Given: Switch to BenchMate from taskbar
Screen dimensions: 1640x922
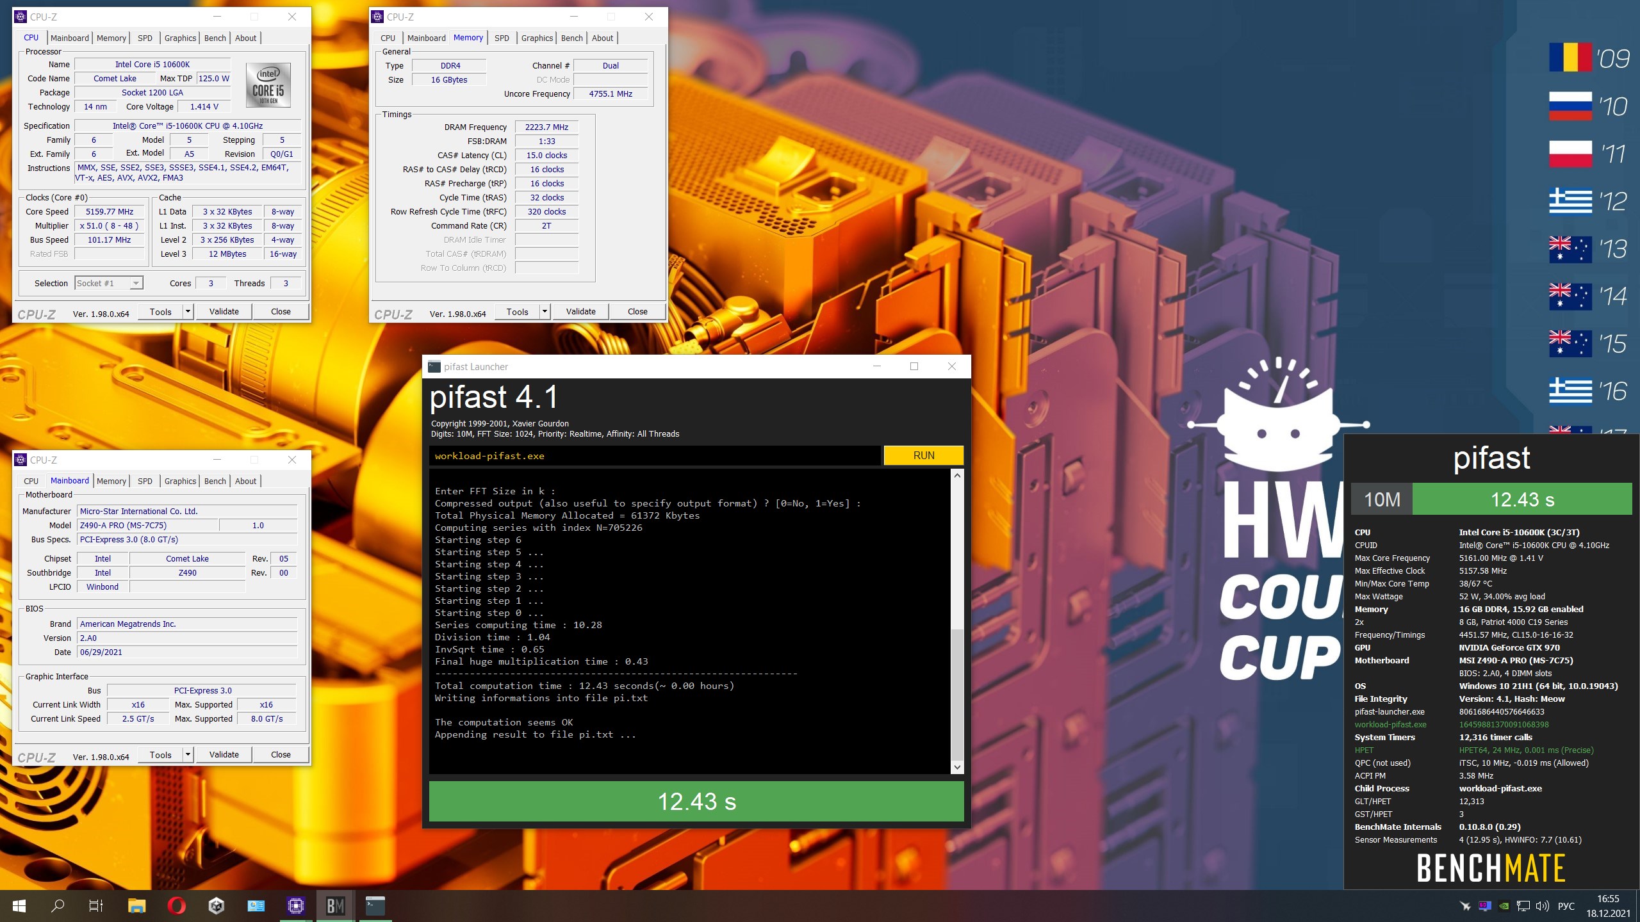Looking at the screenshot, I should tap(336, 906).
